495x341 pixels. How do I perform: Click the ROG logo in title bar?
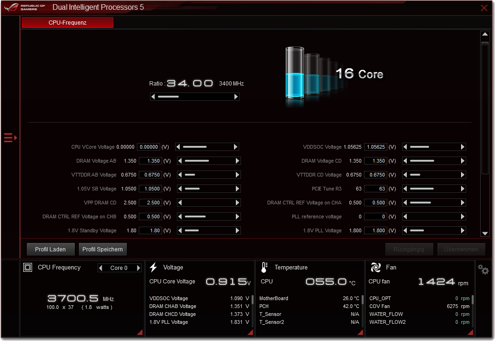(x=12, y=7)
